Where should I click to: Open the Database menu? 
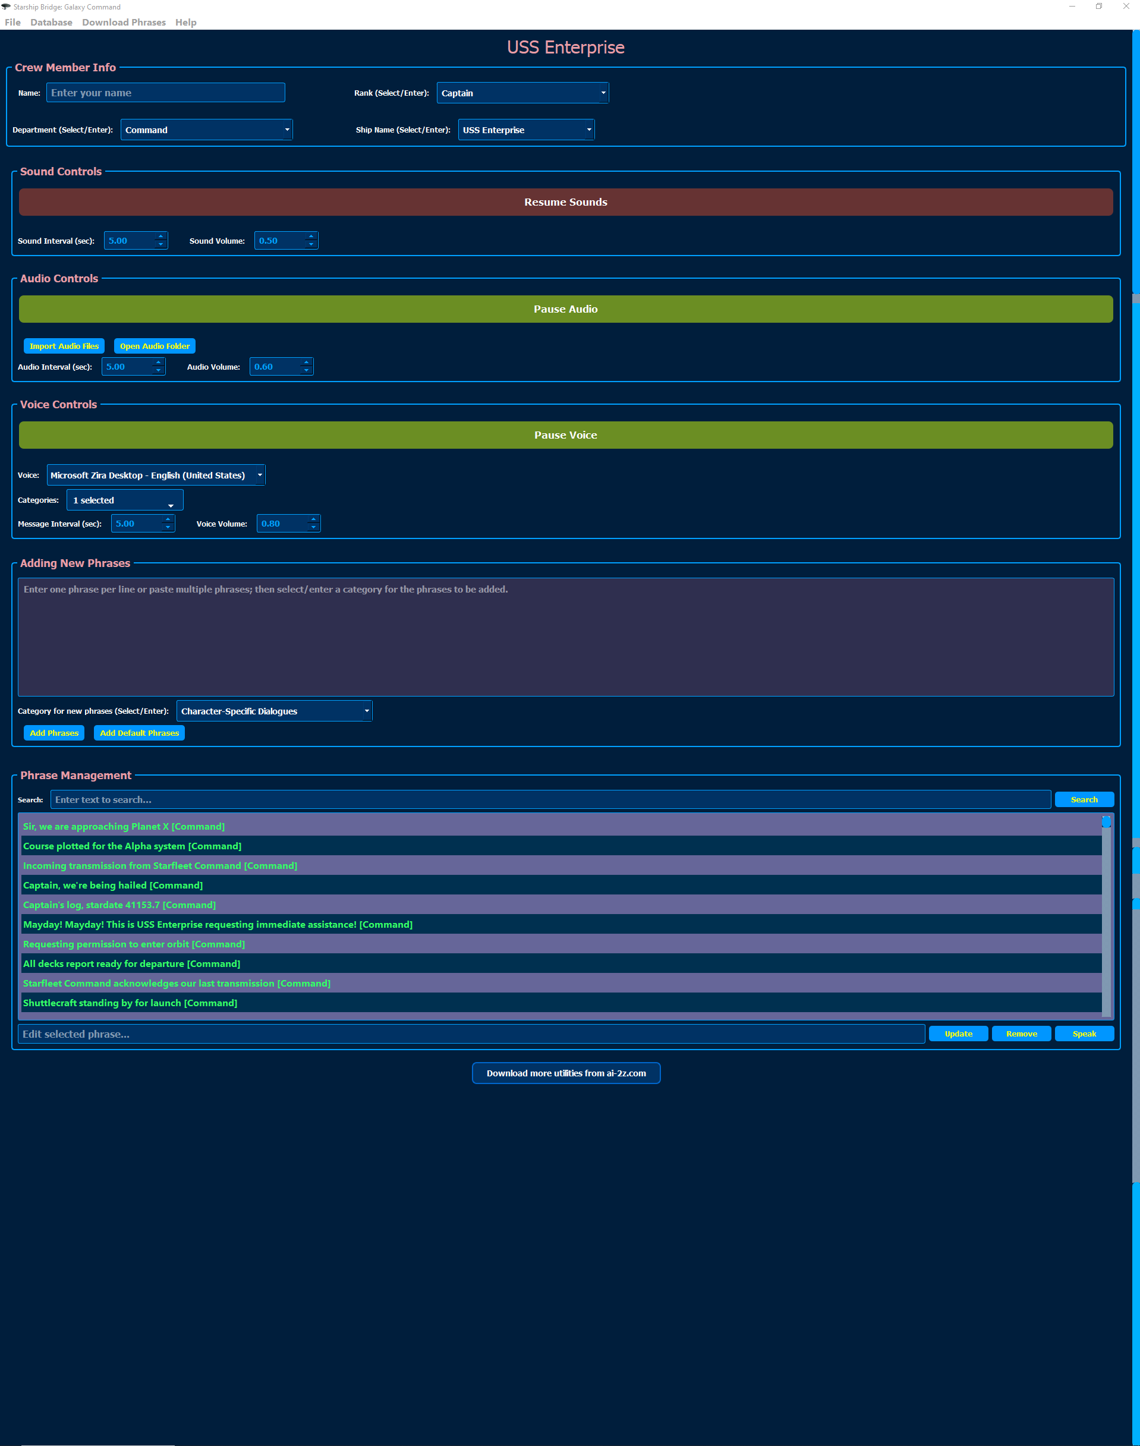[51, 22]
